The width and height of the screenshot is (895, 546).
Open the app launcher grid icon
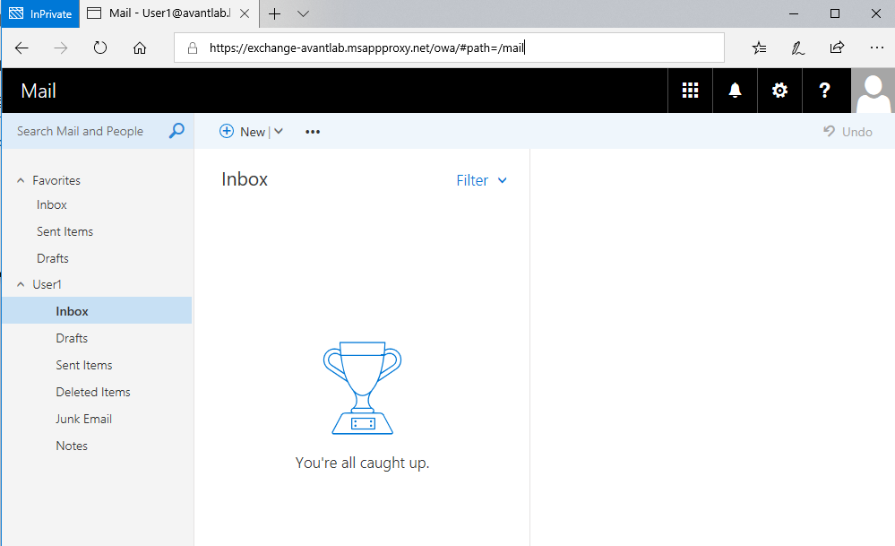(690, 91)
